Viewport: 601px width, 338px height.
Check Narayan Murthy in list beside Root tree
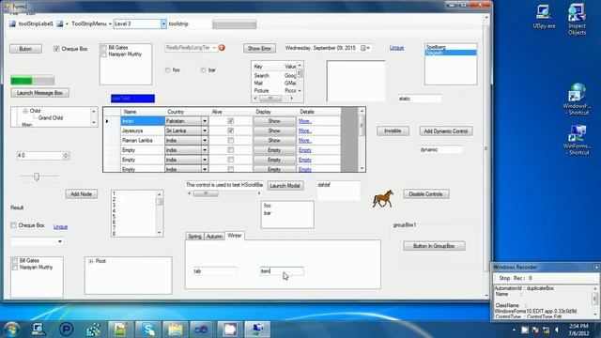pyautogui.click(x=15, y=268)
